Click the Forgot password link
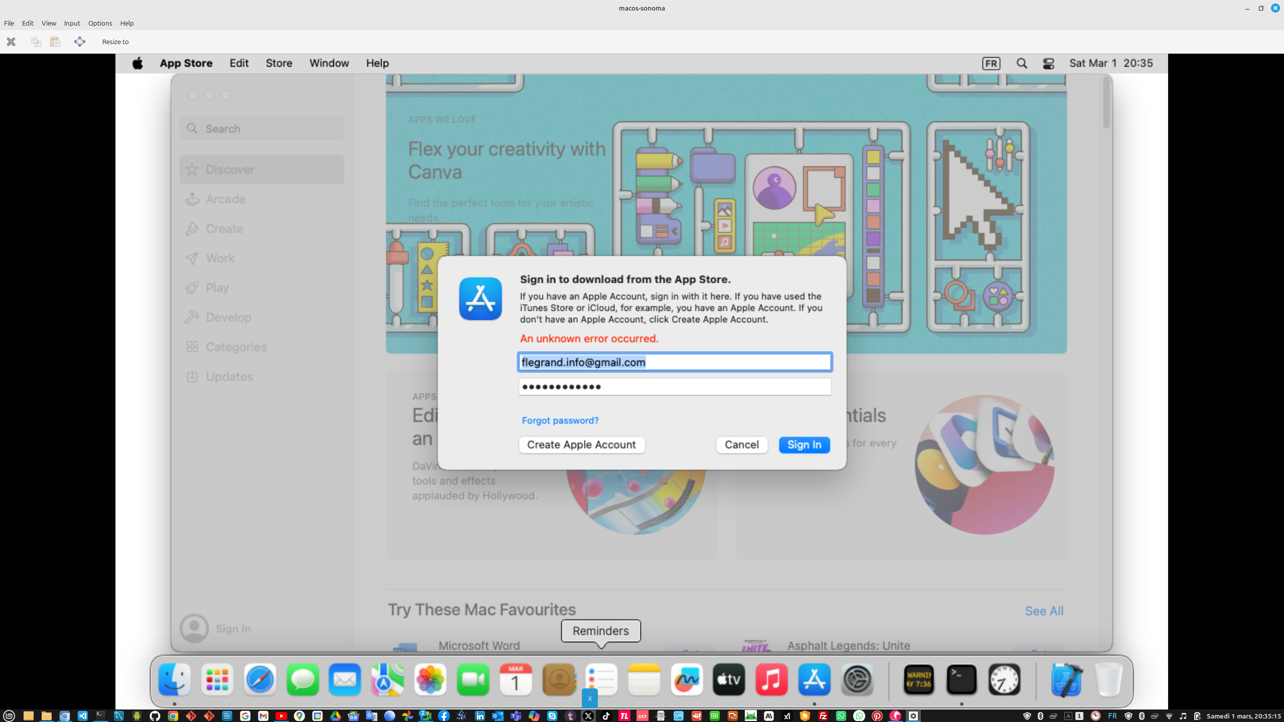The height and width of the screenshot is (722, 1284). (x=560, y=421)
